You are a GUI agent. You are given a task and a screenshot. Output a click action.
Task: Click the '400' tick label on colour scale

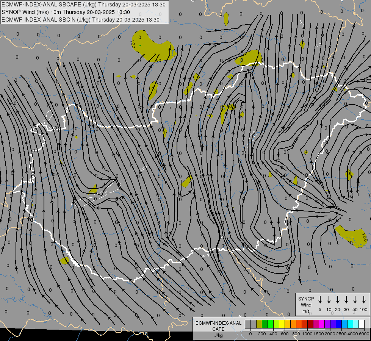[x=273, y=334]
